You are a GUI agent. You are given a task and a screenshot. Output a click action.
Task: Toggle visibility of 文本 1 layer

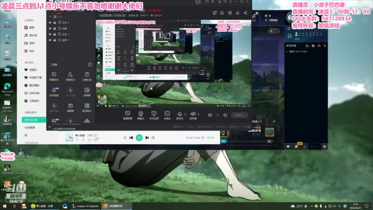(x=50, y=34)
